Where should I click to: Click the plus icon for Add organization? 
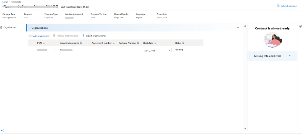(31, 36)
